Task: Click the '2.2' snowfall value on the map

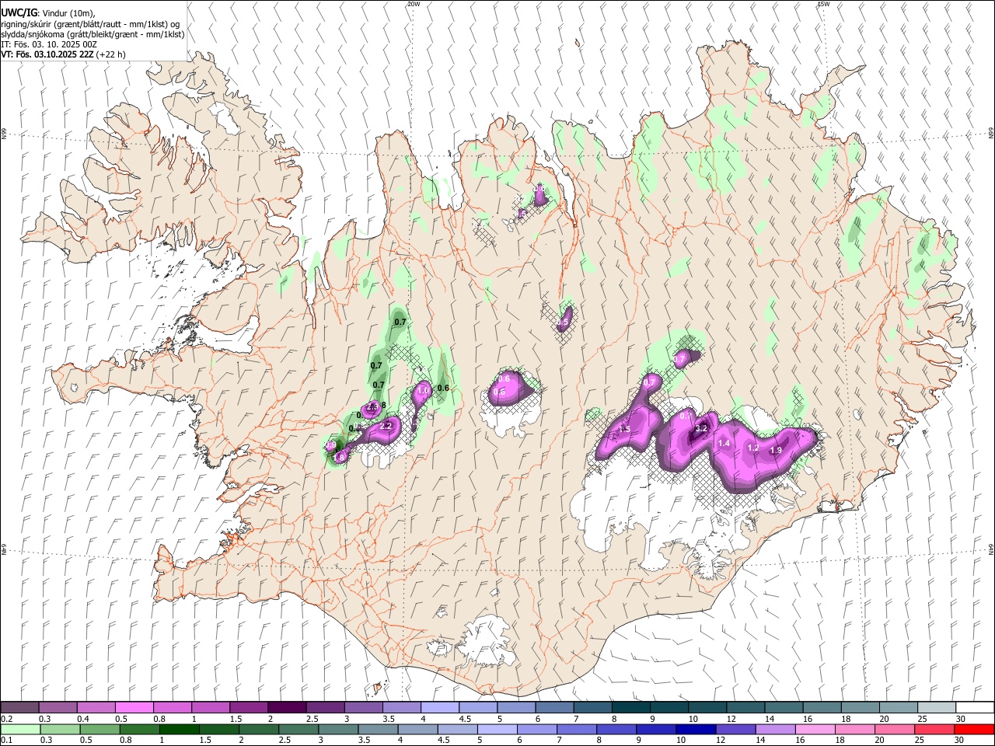Action: point(385,426)
